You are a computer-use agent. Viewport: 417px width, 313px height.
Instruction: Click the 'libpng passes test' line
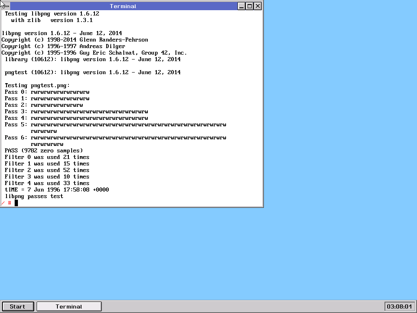click(34, 196)
